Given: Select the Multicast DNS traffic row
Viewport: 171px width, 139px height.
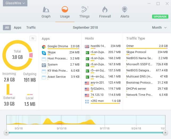Looking at the screenshot, I should click(x=147, y=77).
